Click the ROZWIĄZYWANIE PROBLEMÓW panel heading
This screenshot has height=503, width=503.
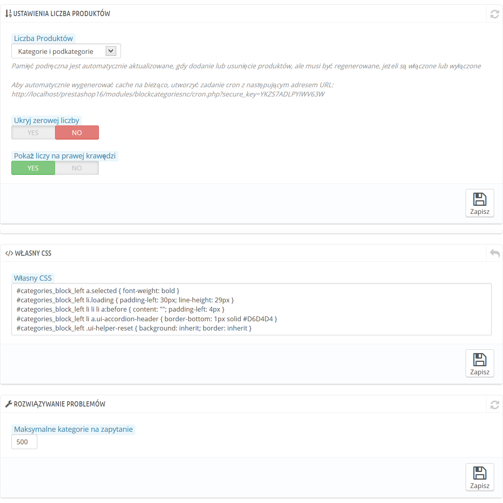pyautogui.click(x=60, y=404)
